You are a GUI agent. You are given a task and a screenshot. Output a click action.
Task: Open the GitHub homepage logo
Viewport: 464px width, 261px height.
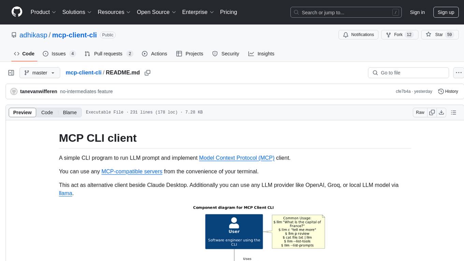tap(17, 12)
